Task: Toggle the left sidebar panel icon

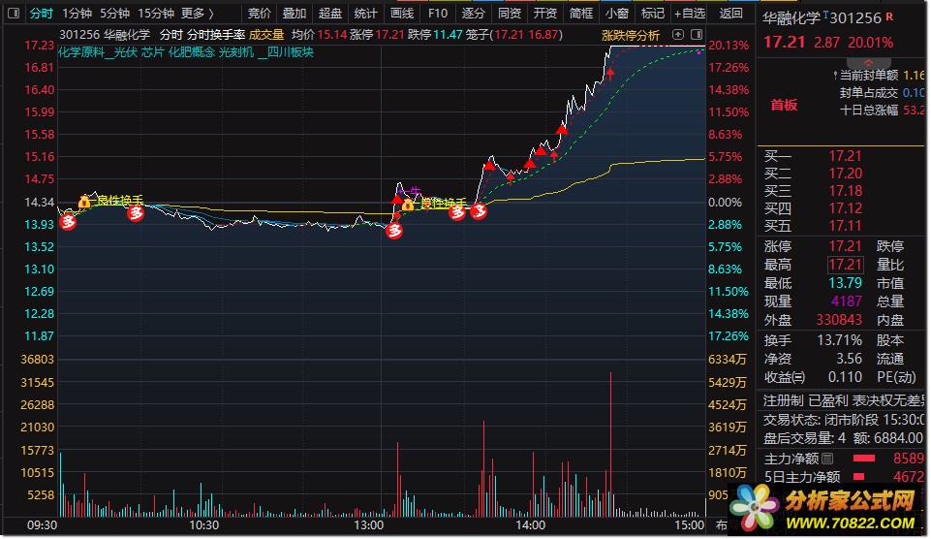Action: (x=14, y=13)
